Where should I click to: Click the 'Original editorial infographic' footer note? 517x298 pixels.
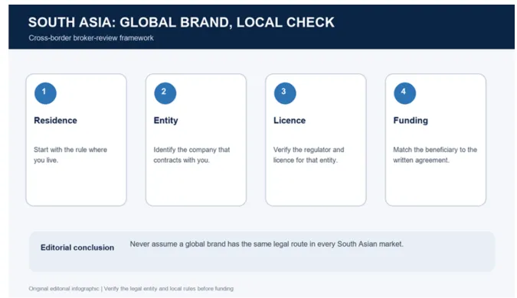tap(131, 289)
